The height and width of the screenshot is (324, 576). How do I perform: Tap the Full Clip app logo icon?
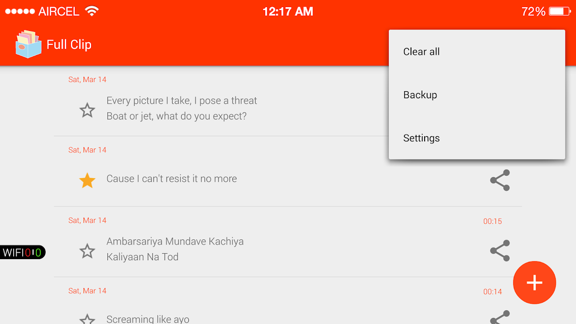(28, 45)
